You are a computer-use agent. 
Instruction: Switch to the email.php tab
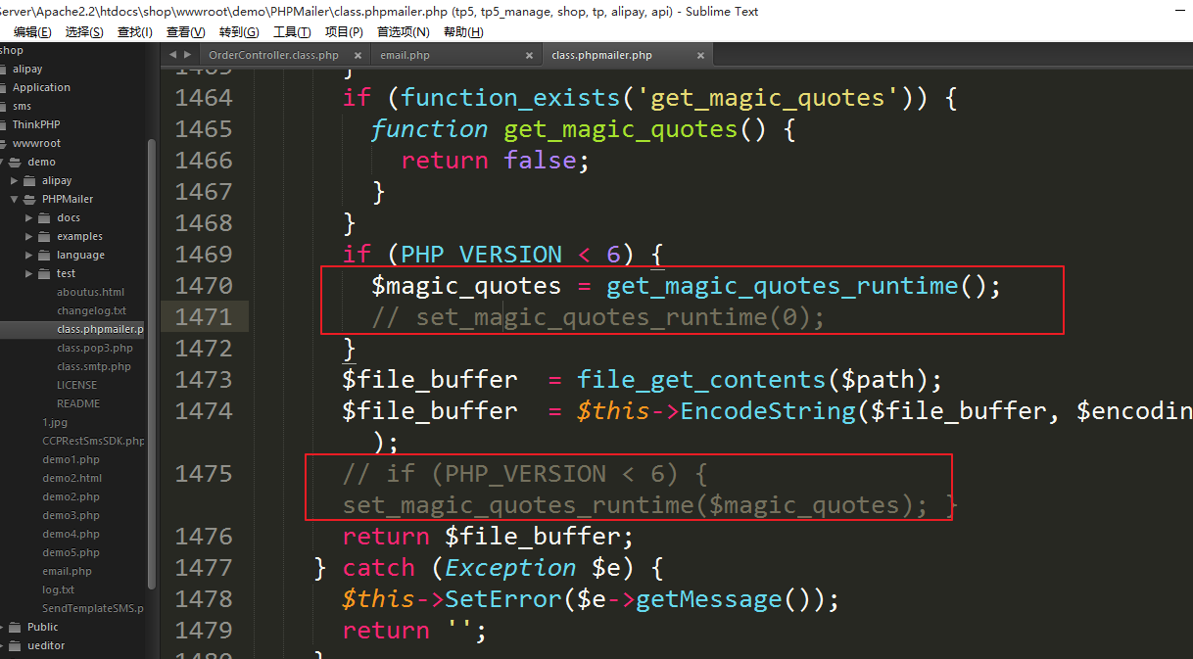[x=406, y=56]
